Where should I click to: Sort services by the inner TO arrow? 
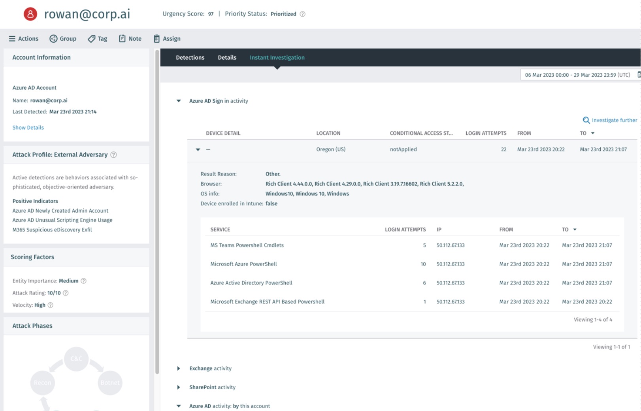click(x=575, y=230)
